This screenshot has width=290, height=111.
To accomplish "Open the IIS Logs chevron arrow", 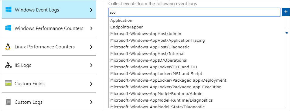I will pyautogui.click(x=91, y=65).
